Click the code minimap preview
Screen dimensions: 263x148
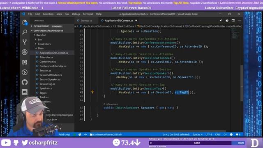click(235, 34)
